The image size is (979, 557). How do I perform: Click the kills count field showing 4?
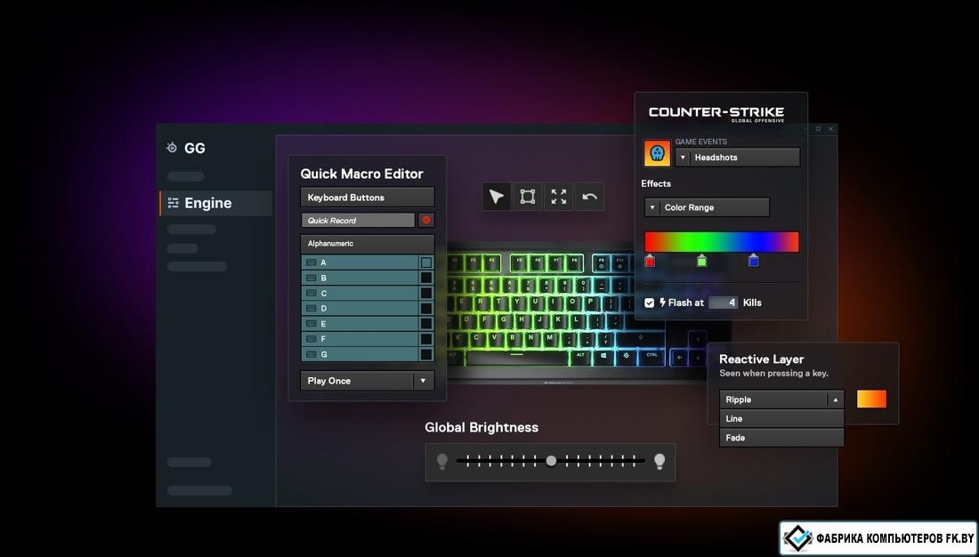(723, 303)
